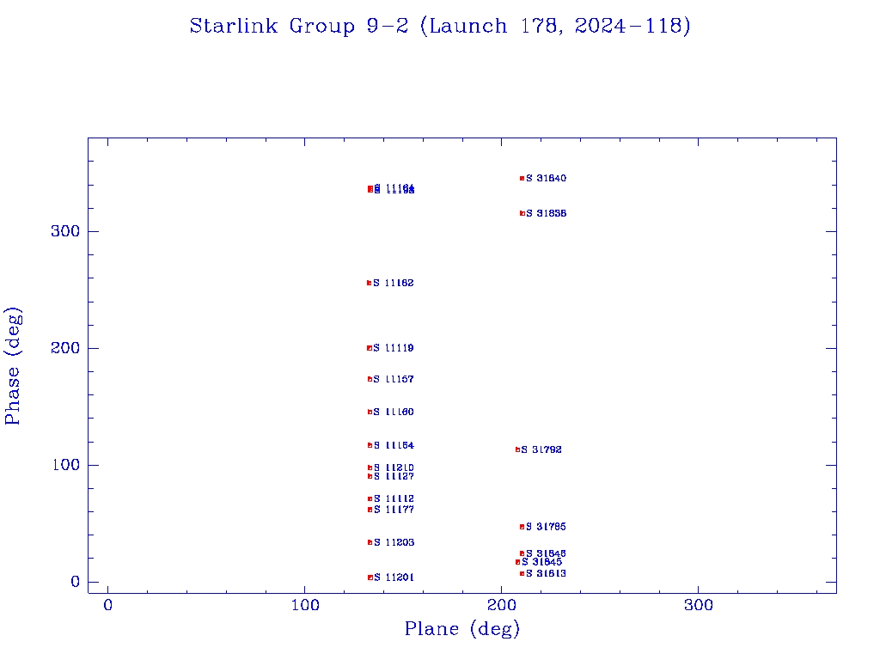Image resolution: width=880 pixels, height=660 pixels.
Task: Click the red marker beside S 11203
Action: point(370,542)
